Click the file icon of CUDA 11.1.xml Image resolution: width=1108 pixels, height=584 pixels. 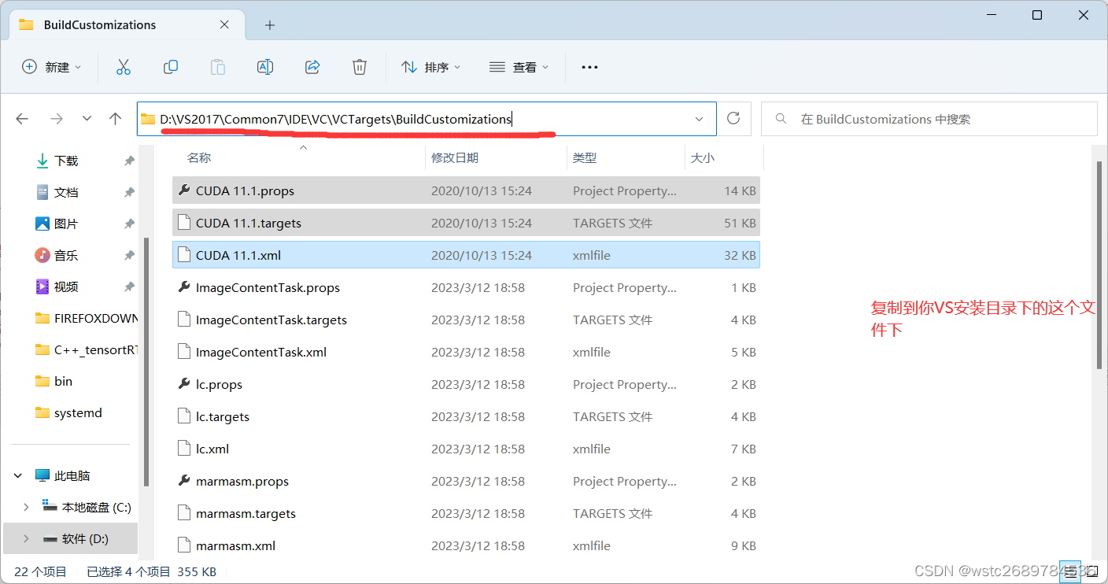pyautogui.click(x=184, y=255)
